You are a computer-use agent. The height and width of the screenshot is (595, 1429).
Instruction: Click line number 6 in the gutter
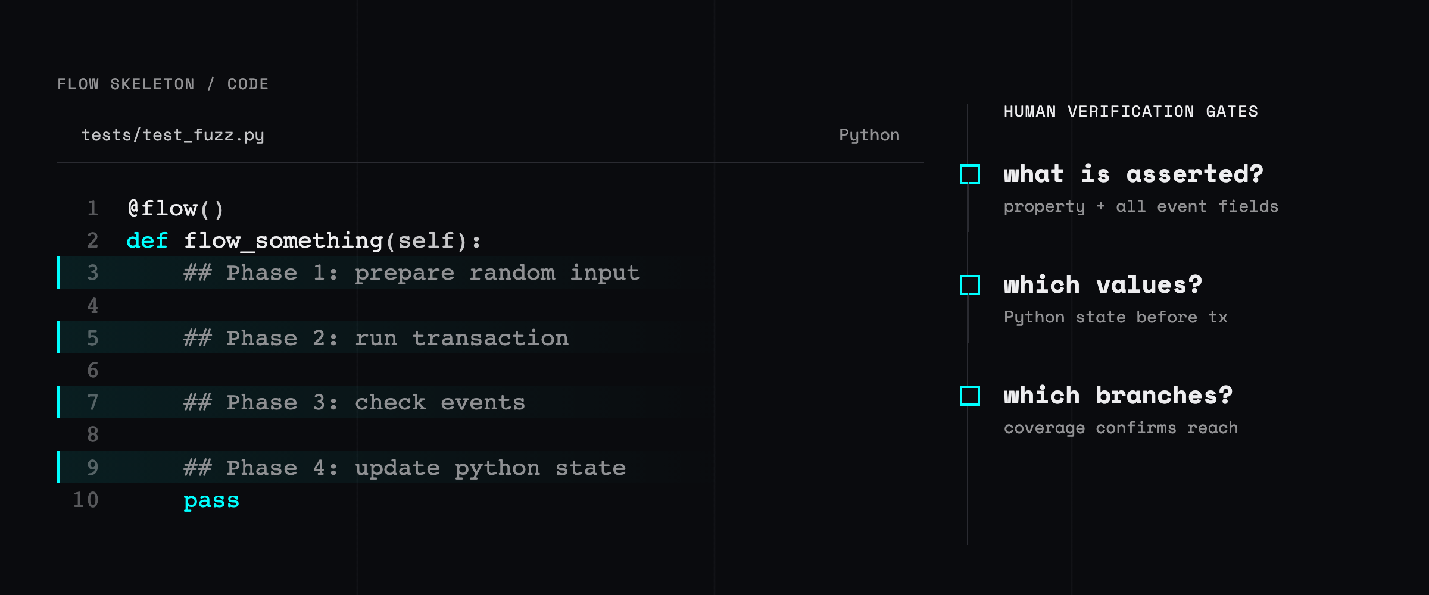[93, 371]
